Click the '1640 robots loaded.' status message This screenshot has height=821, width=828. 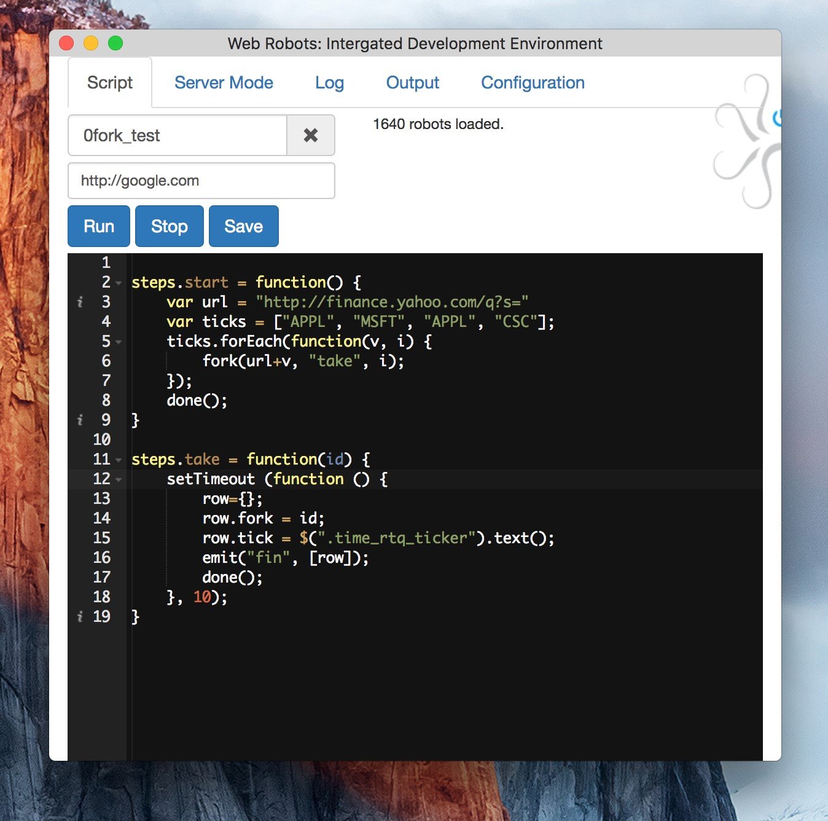[x=438, y=124]
